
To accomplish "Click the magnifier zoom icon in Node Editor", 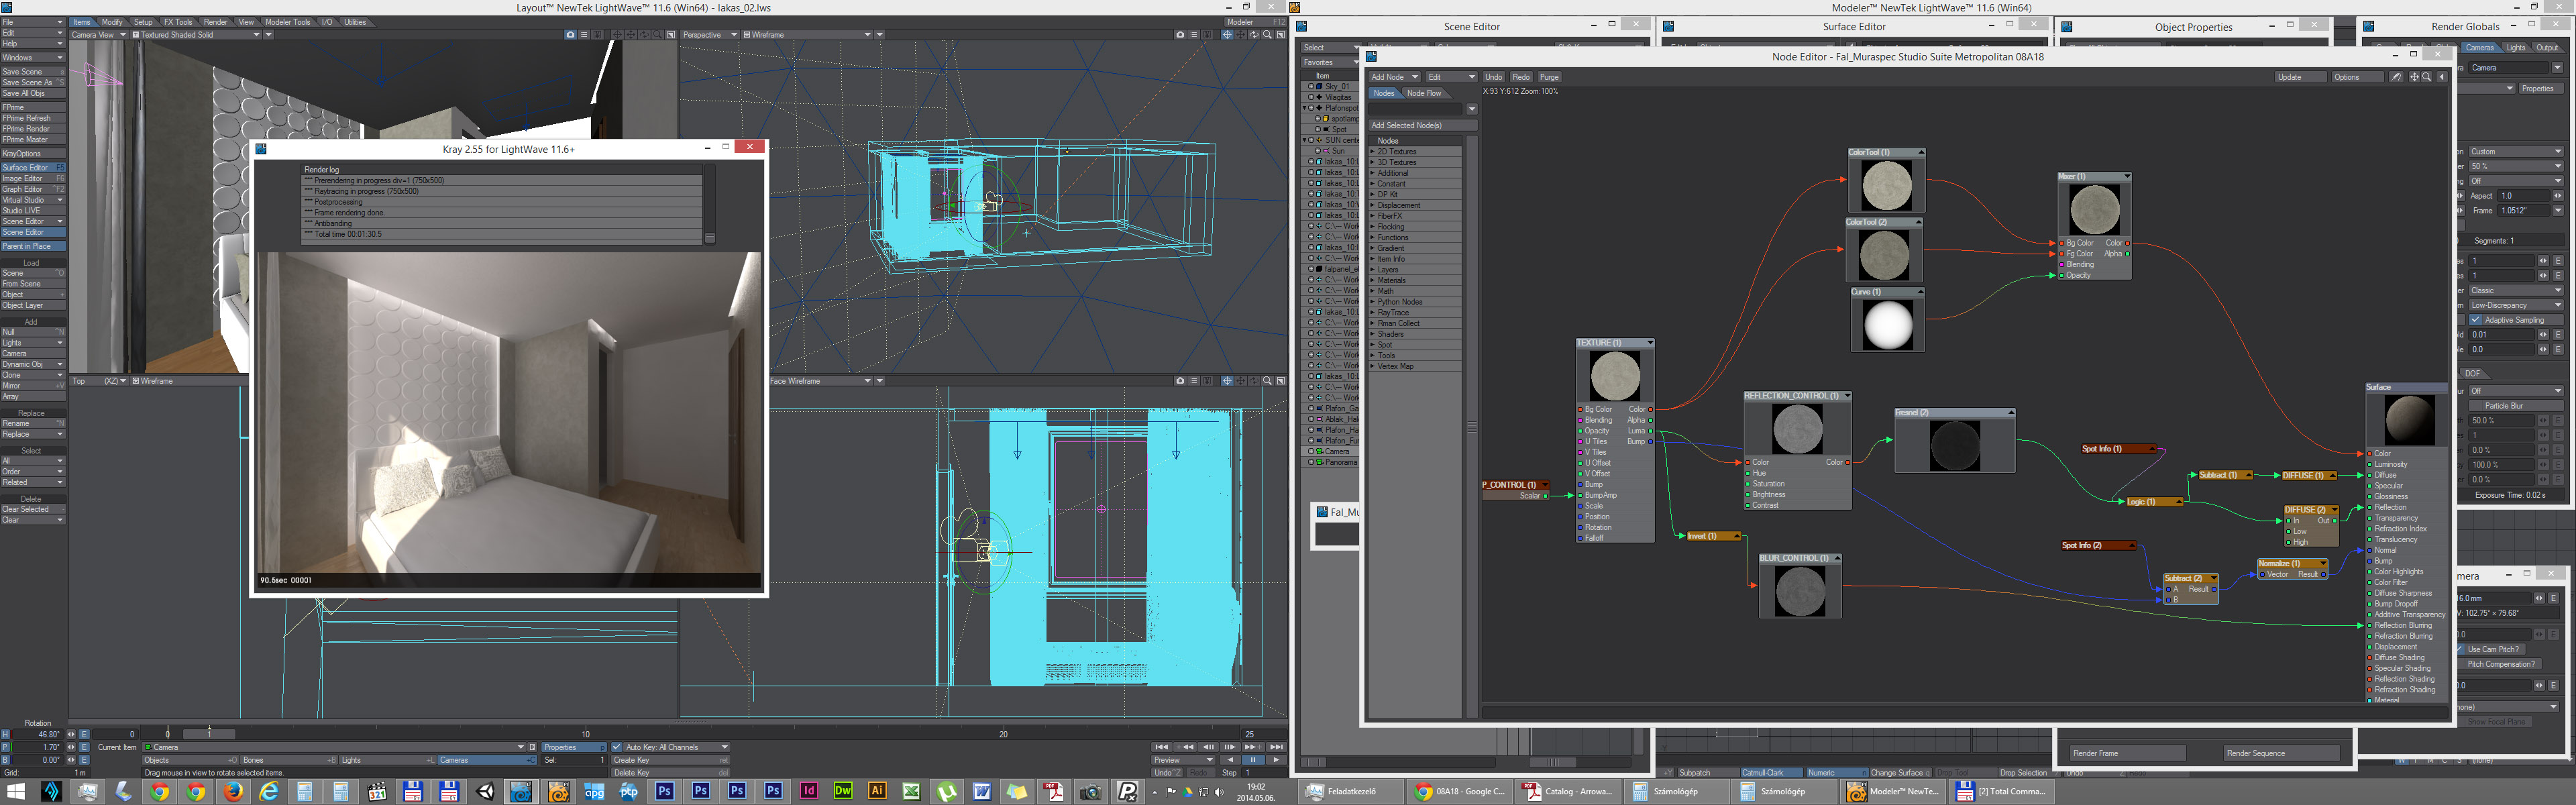I will [2427, 77].
